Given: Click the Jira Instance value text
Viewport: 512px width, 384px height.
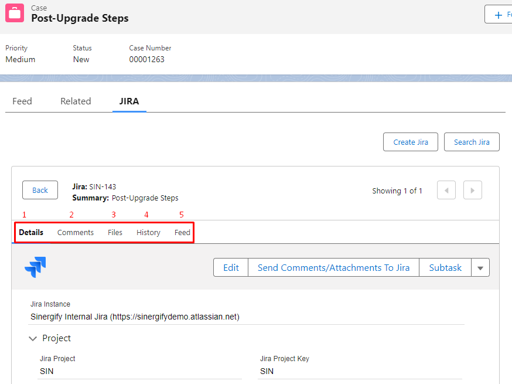Looking at the screenshot, I should (135, 317).
